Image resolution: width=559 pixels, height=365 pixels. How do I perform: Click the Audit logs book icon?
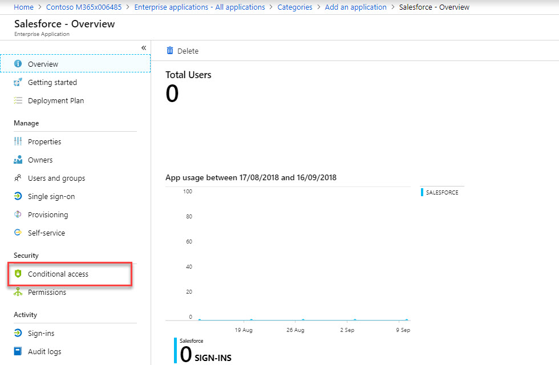pos(18,351)
